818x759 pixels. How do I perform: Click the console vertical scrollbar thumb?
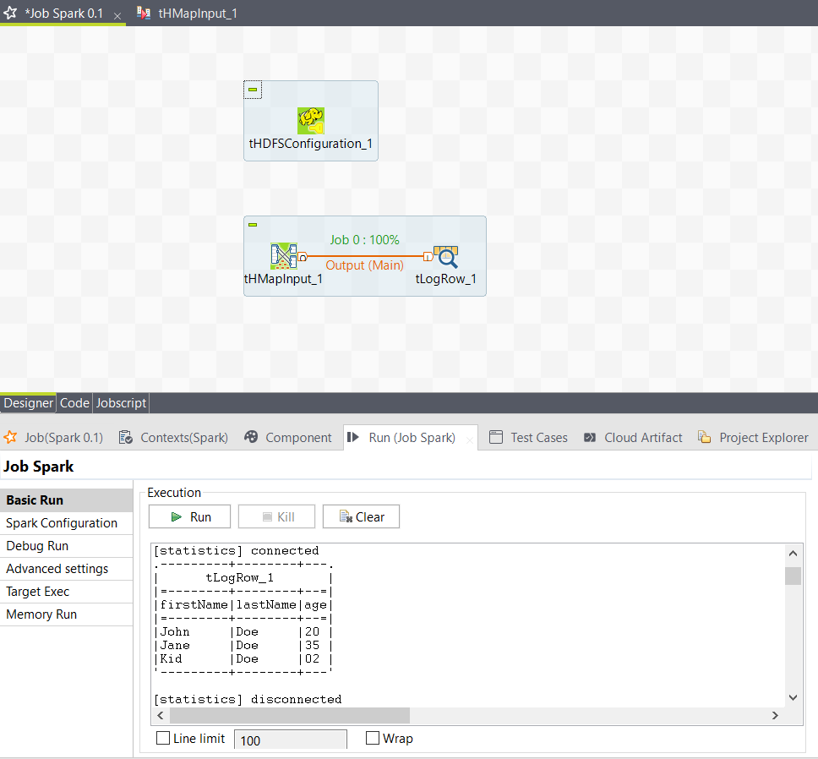(x=793, y=576)
